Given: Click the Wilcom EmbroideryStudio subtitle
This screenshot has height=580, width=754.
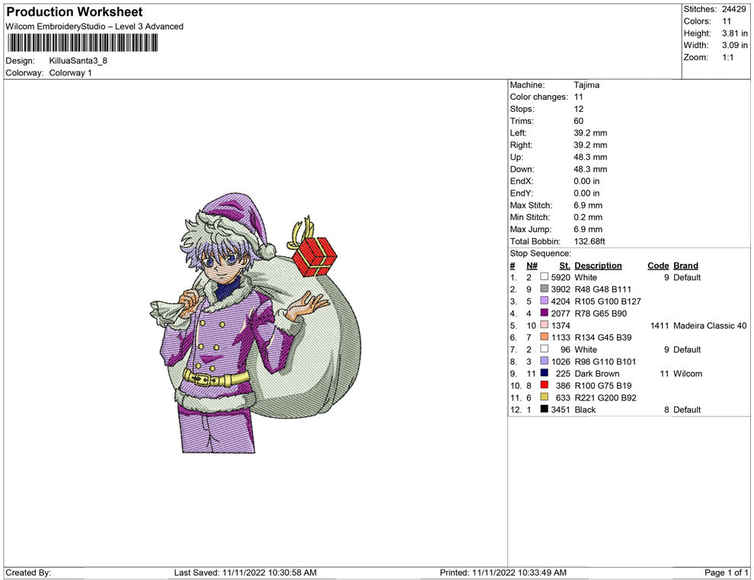Looking at the screenshot, I should click(94, 27).
